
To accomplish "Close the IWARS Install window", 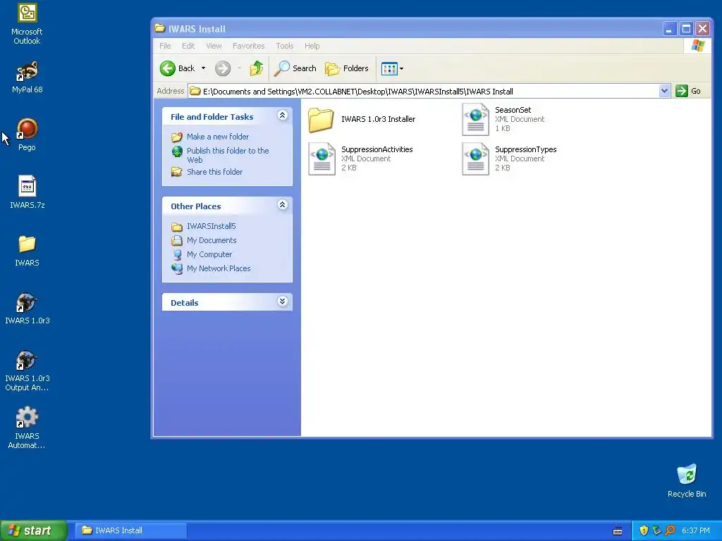I will pyautogui.click(x=703, y=29).
